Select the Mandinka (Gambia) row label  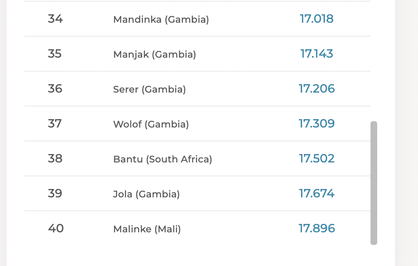click(x=161, y=19)
